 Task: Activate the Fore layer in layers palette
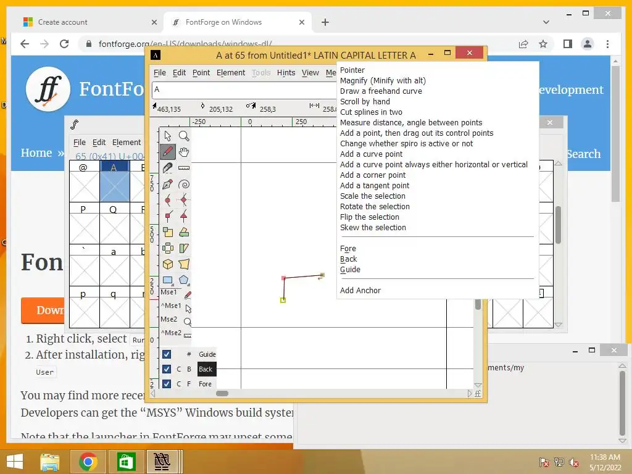click(x=205, y=384)
